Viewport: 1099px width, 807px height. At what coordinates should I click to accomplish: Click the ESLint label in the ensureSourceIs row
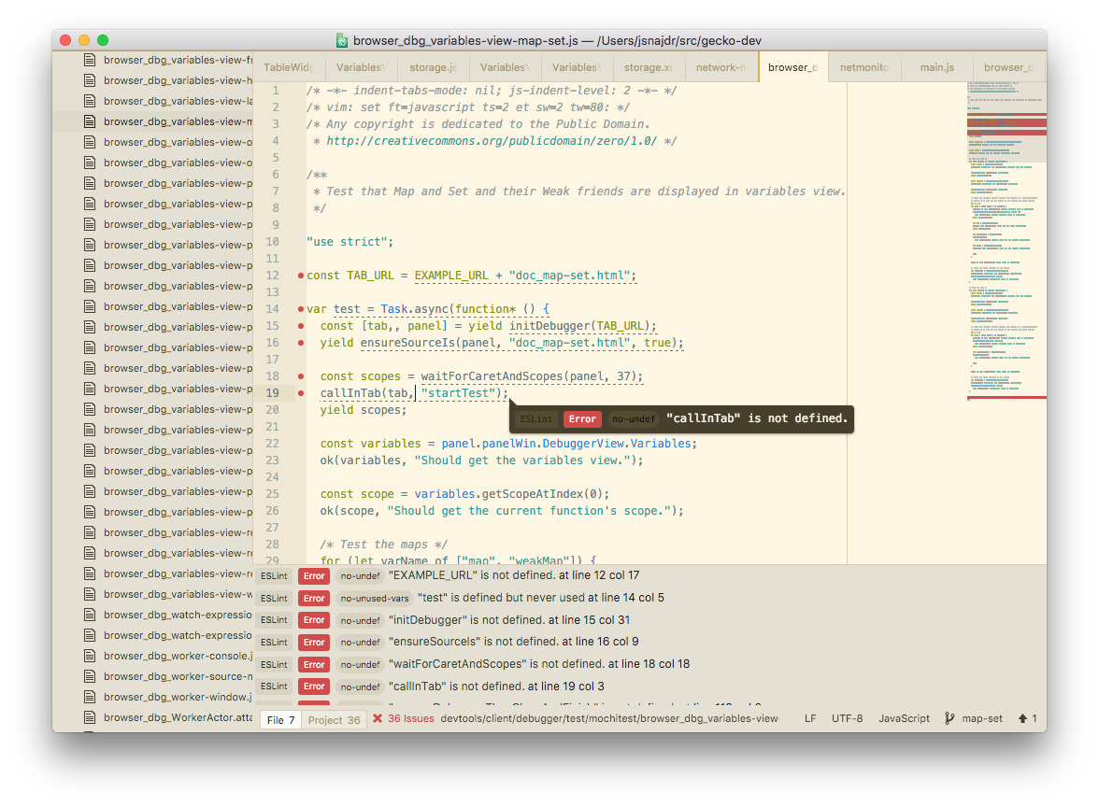coord(274,642)
